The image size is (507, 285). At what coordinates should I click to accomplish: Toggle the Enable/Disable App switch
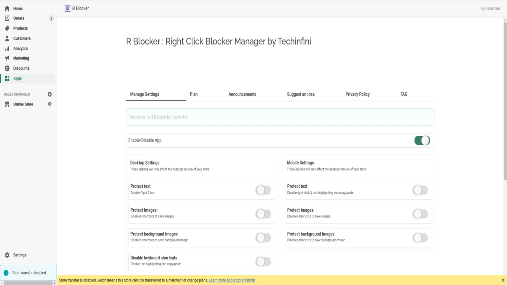pos(422,140)
